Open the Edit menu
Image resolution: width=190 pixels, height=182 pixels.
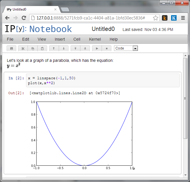point(26,39)
